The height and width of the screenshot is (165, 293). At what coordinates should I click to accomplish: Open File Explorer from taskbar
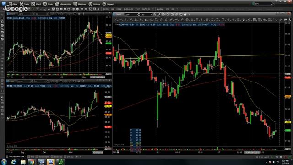(23, 162)
